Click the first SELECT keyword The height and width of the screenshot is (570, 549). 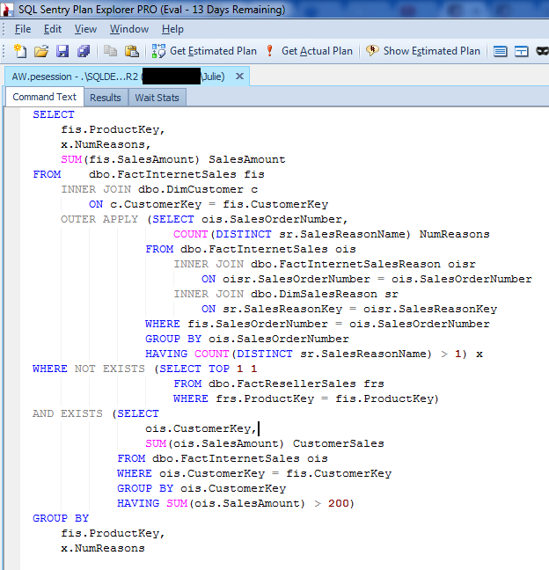(54, 114)
